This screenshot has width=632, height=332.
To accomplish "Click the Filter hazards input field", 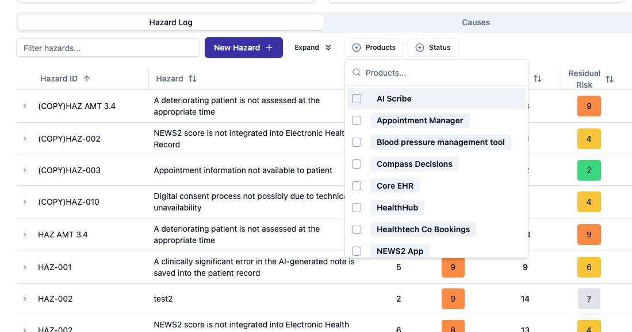I will pos(108,48).
